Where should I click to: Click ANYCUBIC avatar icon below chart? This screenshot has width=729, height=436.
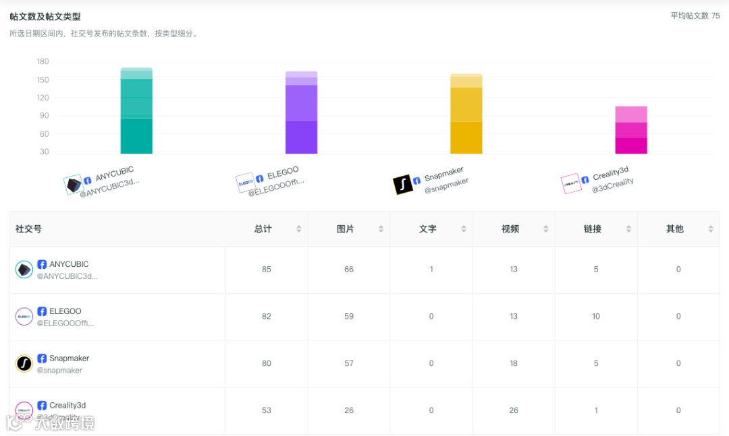pos(72,185)
